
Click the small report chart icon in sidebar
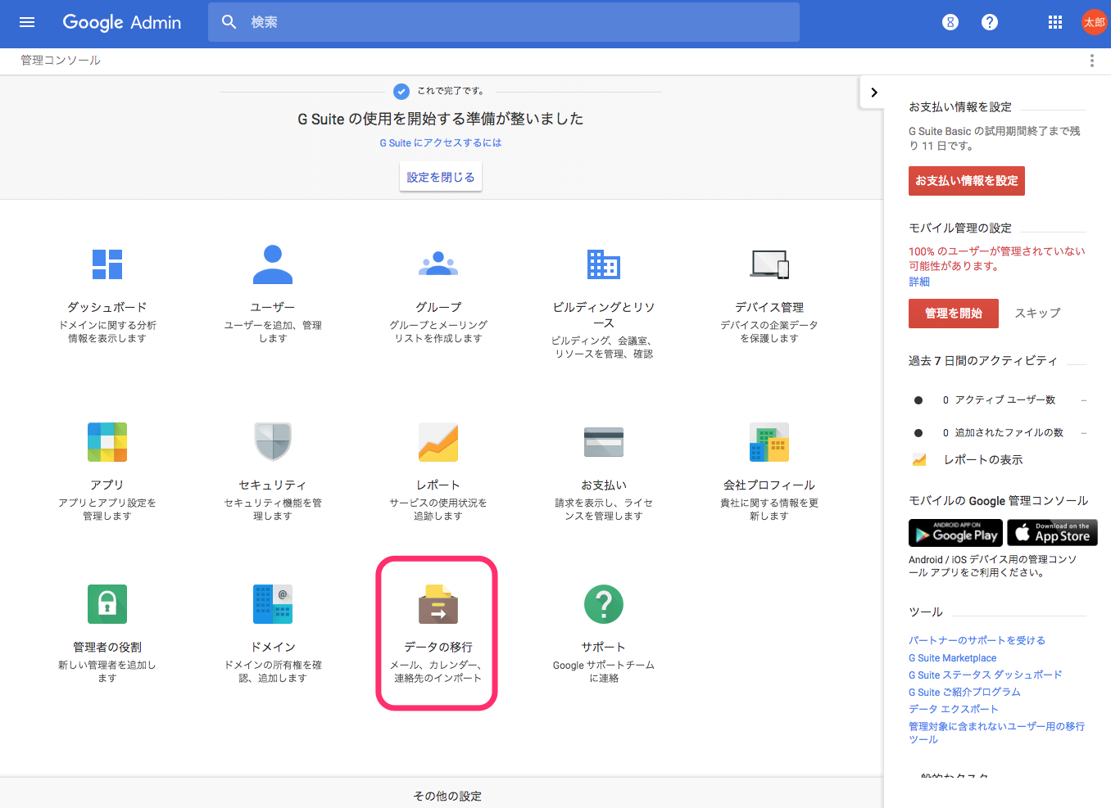point(919,460)
